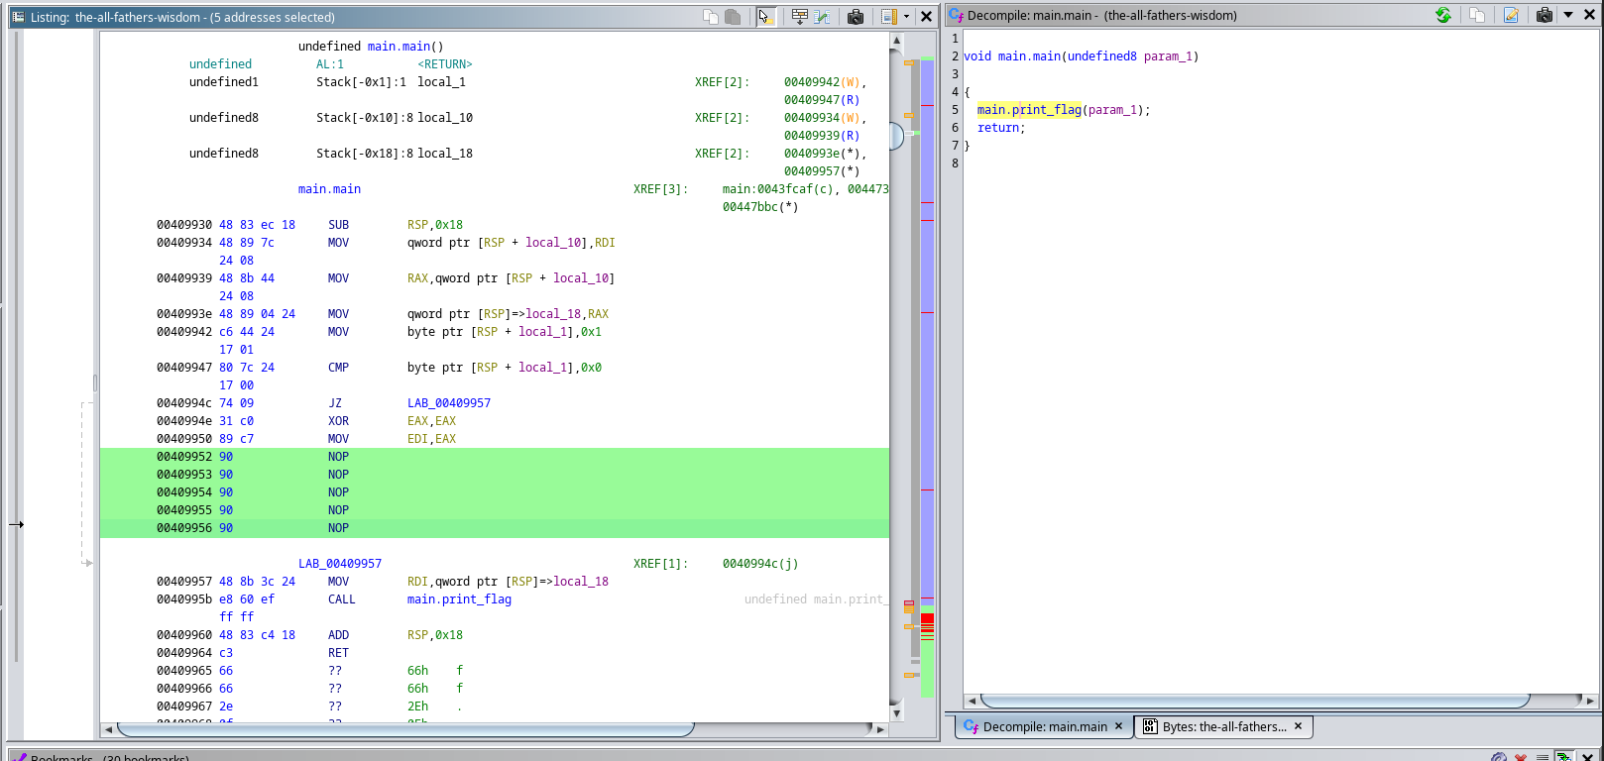Re-decompile with the green refresh icon

[1443, 15]
